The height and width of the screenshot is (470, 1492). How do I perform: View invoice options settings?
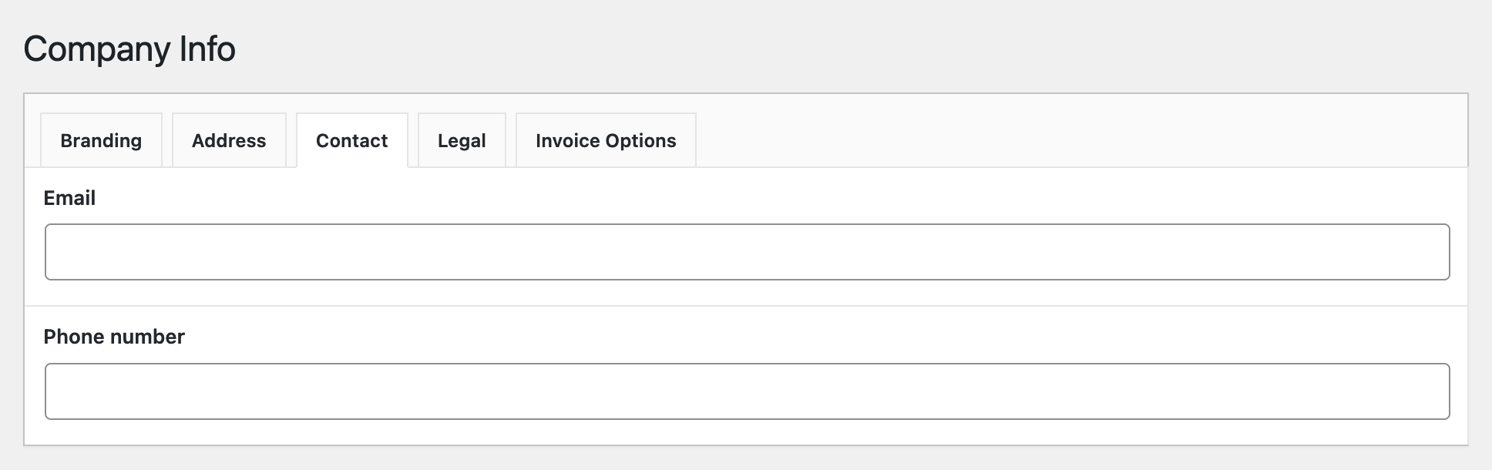(x=606, y=140)
